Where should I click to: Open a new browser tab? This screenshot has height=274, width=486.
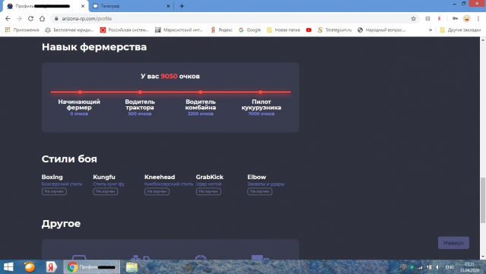[x=182, y=6]
